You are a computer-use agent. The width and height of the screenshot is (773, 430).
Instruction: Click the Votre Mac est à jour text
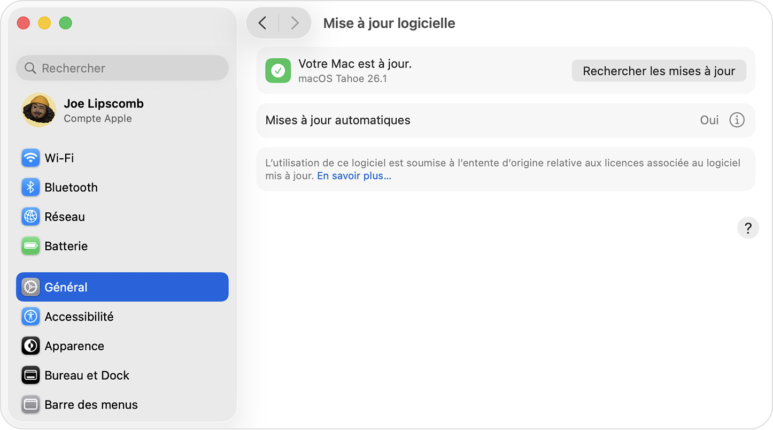click(x=355, y=64)
